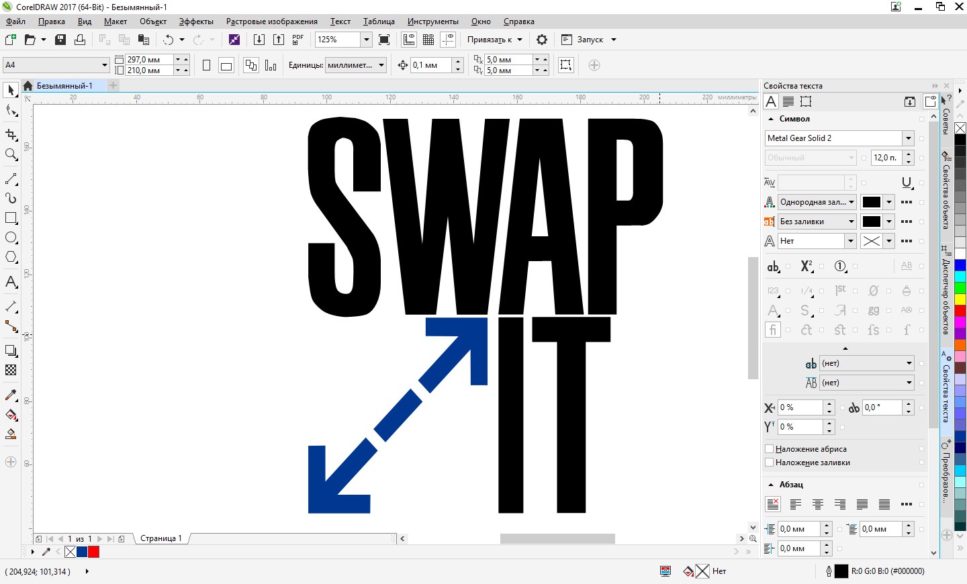The image size is (967, 584).
Task: Open the Однородная заливка fill type dropdown
Action: click(851, 202)
